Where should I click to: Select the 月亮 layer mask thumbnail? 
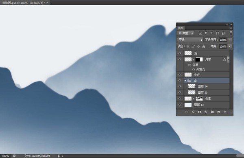click(x=199, y=59)
